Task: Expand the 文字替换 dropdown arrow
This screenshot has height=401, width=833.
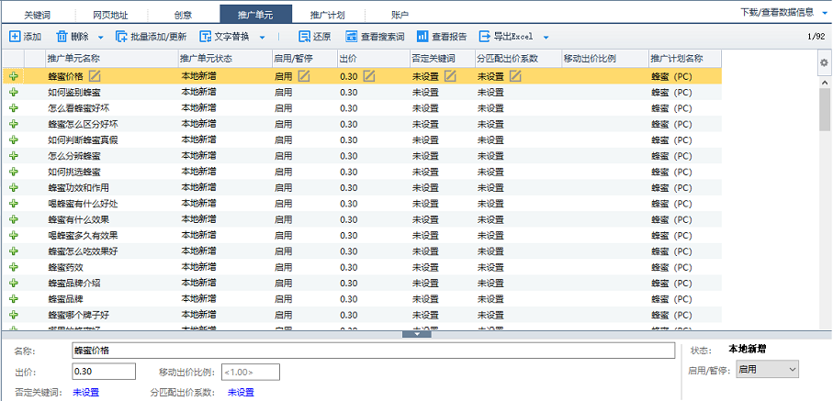Action: point(262,38)
